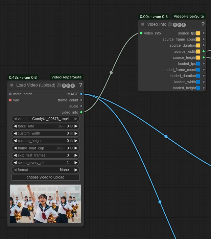Screen dimensions: 211x239
Task: Click the frame_count output socket
Action: tap(81, 100)
